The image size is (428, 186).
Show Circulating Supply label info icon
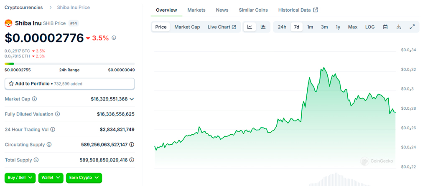point(49,145)
